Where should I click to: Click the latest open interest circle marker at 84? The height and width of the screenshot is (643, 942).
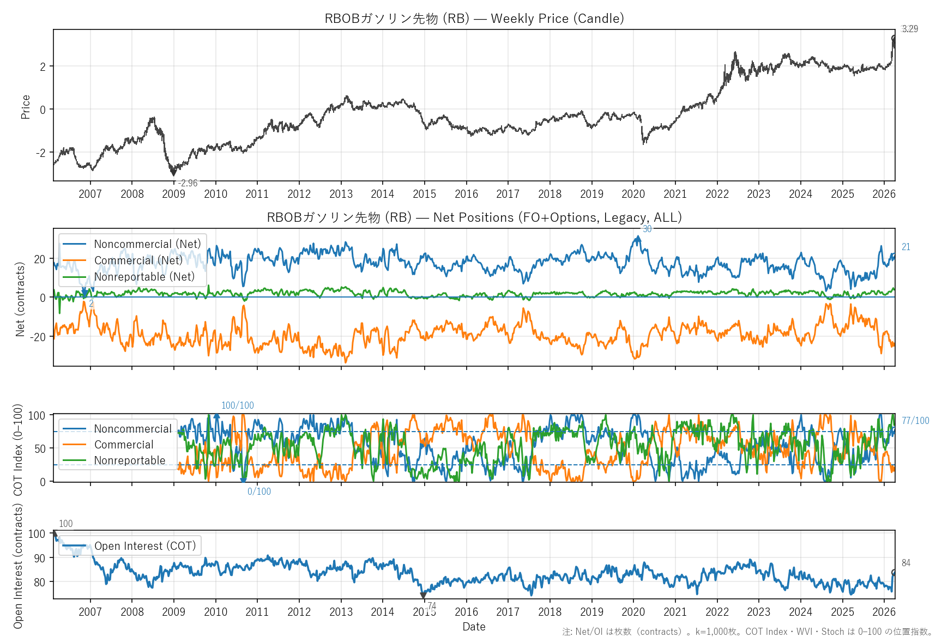[x=895, y=573]
